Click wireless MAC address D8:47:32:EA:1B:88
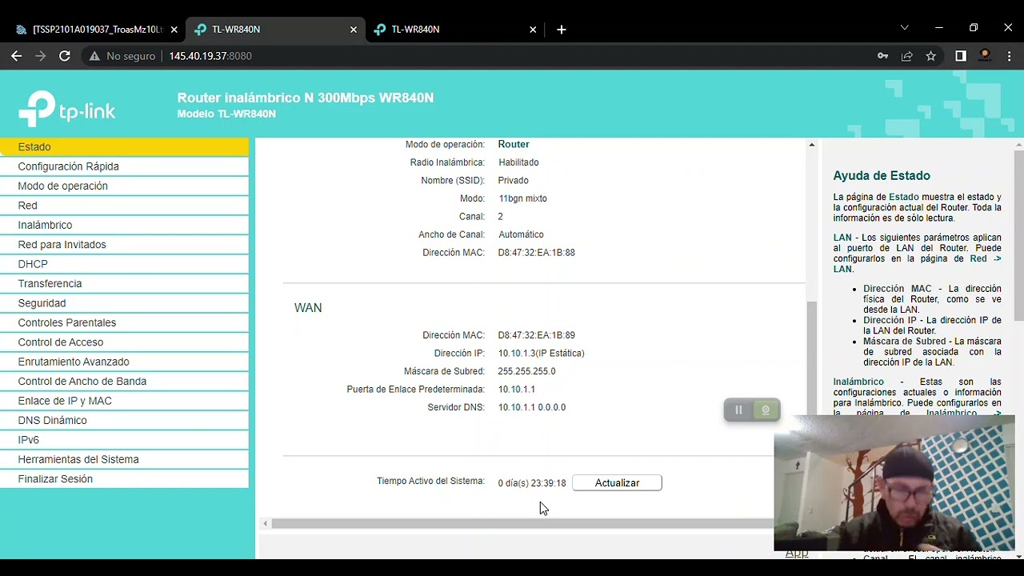This screenshot has height=576, width=1024. tap(536, 253)
